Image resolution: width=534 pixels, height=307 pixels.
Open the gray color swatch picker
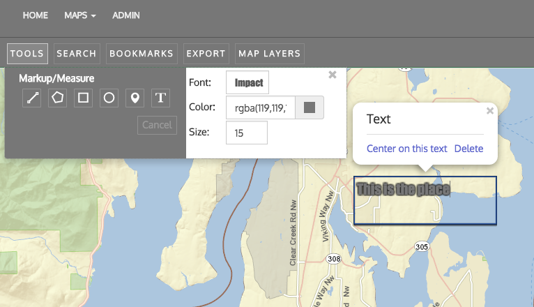click(x=310, y=107)
